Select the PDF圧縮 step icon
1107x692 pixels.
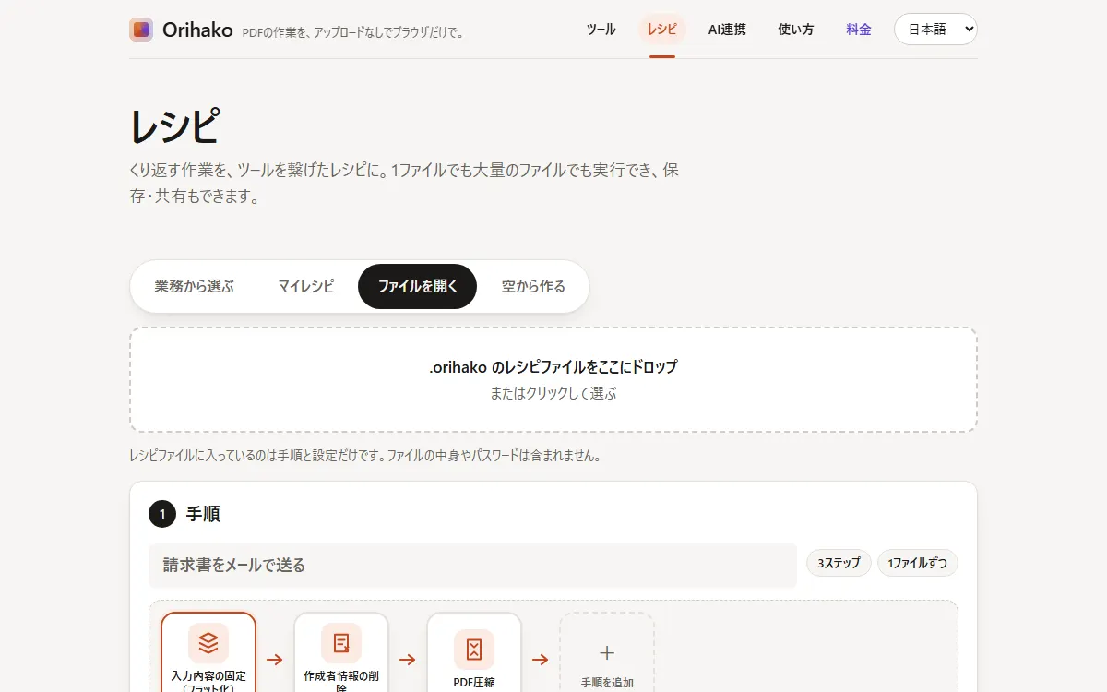pyautogui.click(x=474, y=649)
